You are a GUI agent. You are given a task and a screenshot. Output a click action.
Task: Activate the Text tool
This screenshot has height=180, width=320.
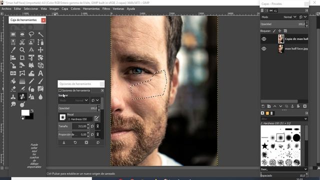pyautogui.click(x=40, y=73)
